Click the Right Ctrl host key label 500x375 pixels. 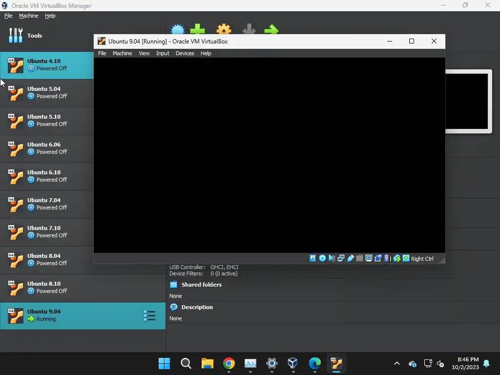[x=422, y=259]
